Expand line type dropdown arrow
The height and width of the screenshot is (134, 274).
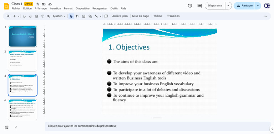(x=100, y=16)
